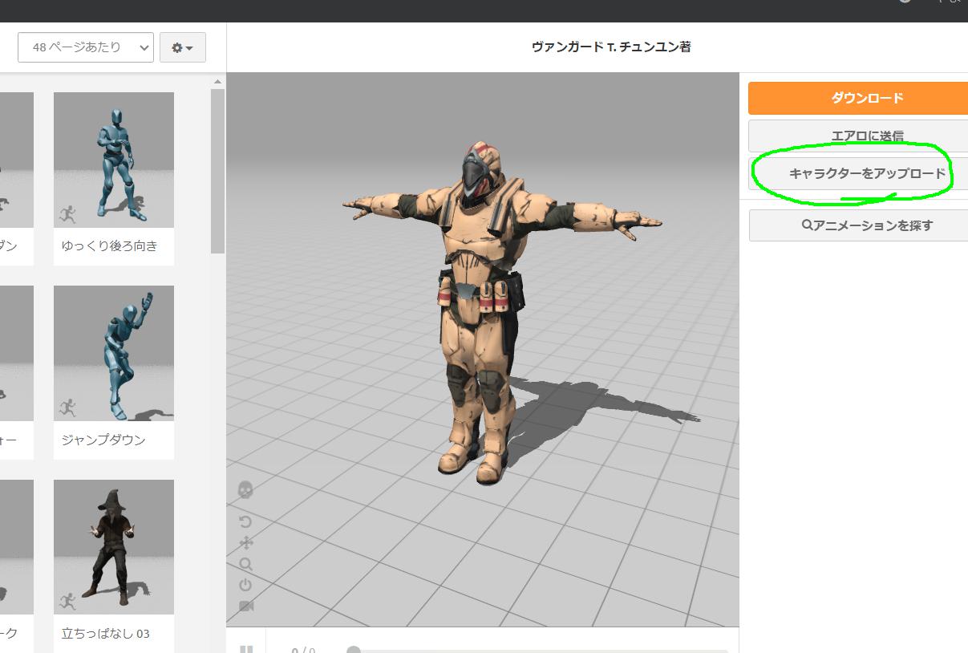This screenshot has width=968, height=653.
Task: Click the rotate camera icon in viewer
Action: (245, 521)
